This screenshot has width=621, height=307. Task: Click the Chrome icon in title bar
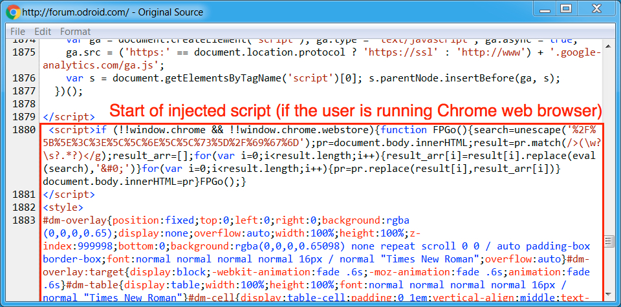13,12
